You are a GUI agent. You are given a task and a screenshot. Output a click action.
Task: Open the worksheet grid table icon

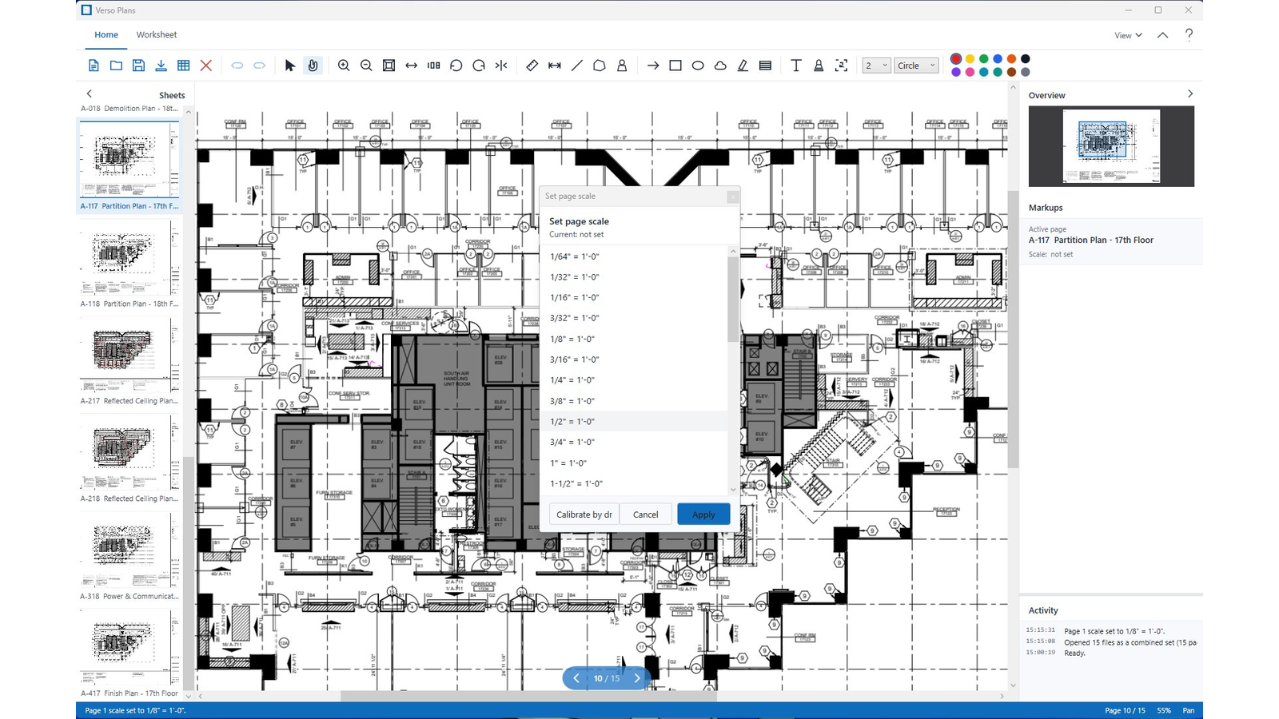coord(183,66)
